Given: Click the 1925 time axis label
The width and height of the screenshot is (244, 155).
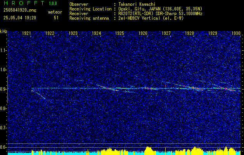Looking at the screenshot, I should 119,33.
